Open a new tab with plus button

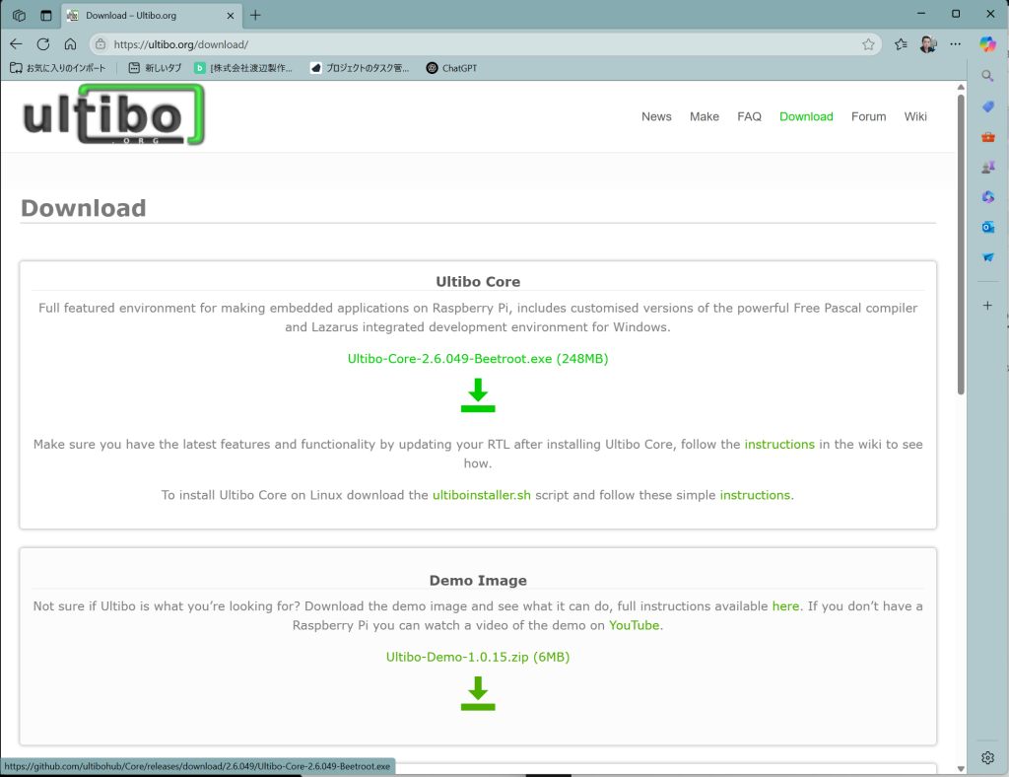click(x=255, y=16)
